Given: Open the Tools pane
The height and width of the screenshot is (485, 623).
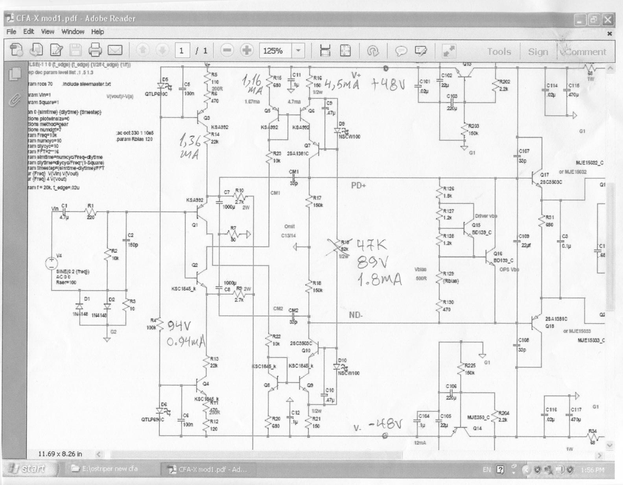Looking at the screenshot, I should coord(499,52).
